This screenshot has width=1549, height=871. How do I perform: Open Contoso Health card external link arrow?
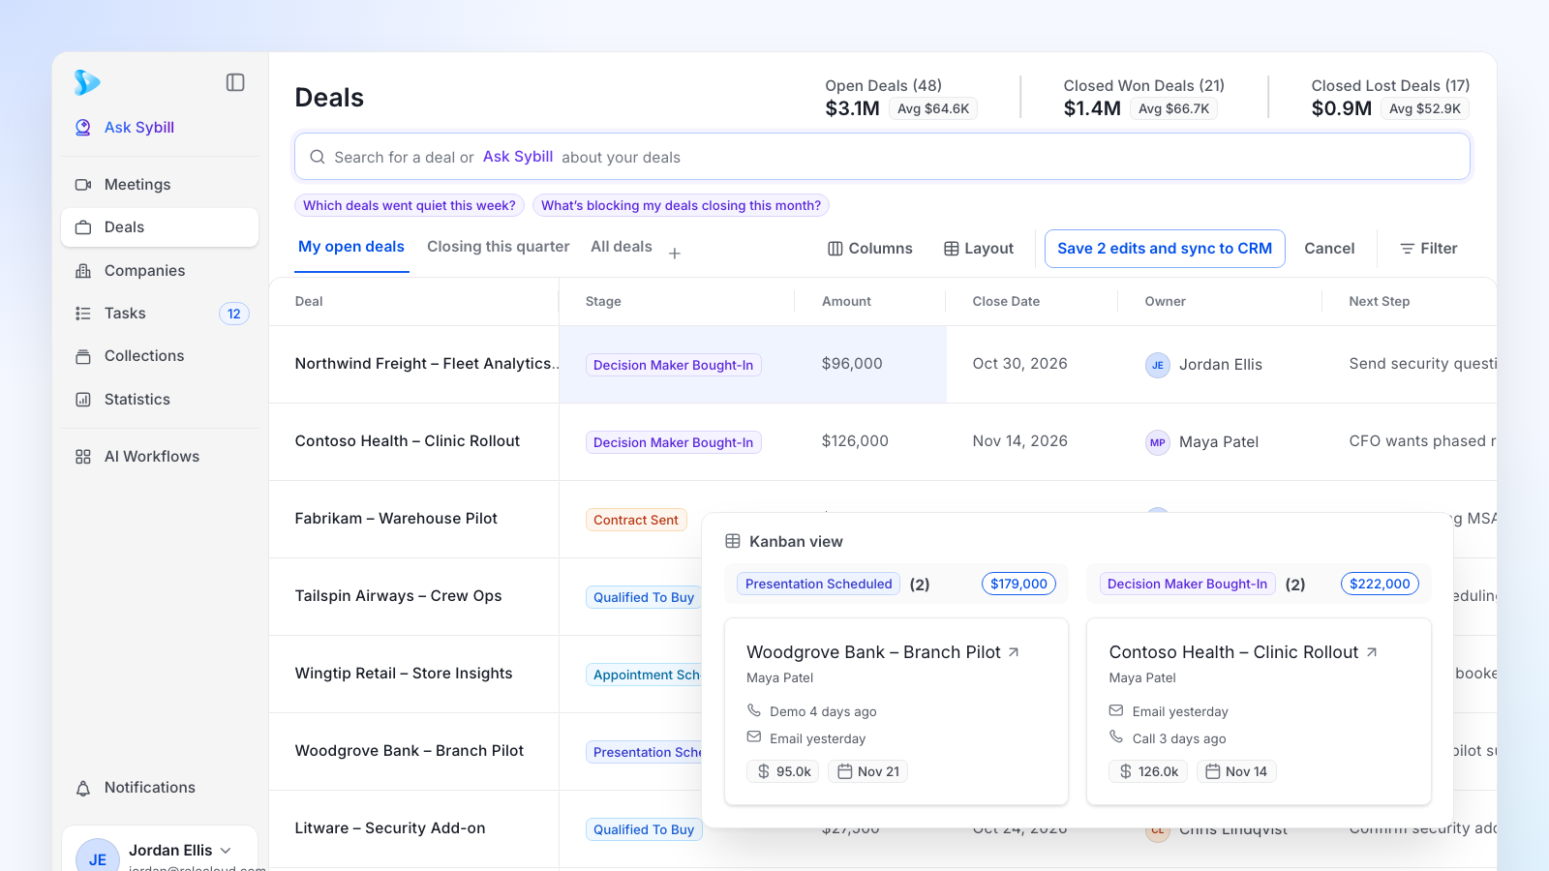pos(1372,652)
